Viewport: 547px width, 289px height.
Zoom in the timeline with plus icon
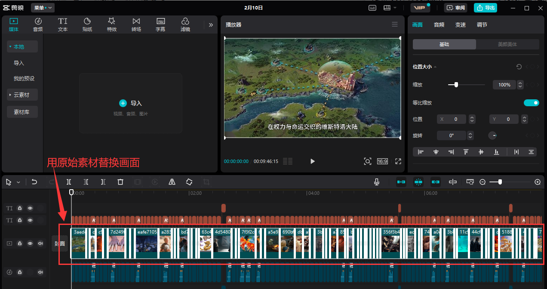538,182
